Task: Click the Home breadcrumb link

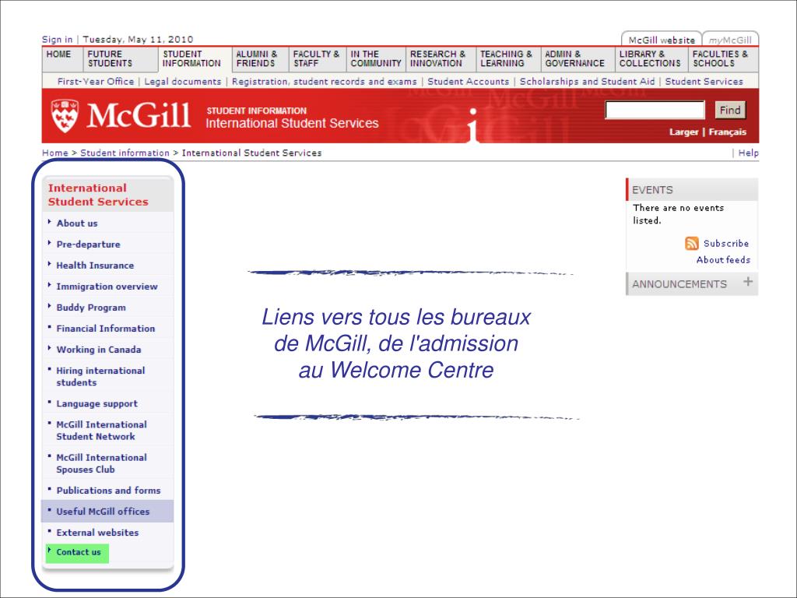Action: 55,153
